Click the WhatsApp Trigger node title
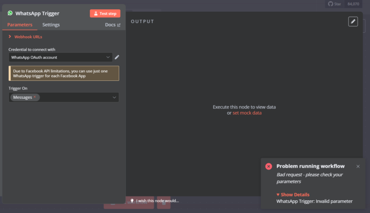 point(38,13)
